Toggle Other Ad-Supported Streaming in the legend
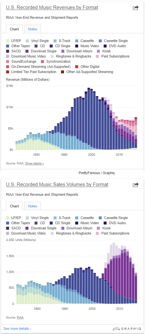This screenshot has height=334, width=145. pos(87,72)
